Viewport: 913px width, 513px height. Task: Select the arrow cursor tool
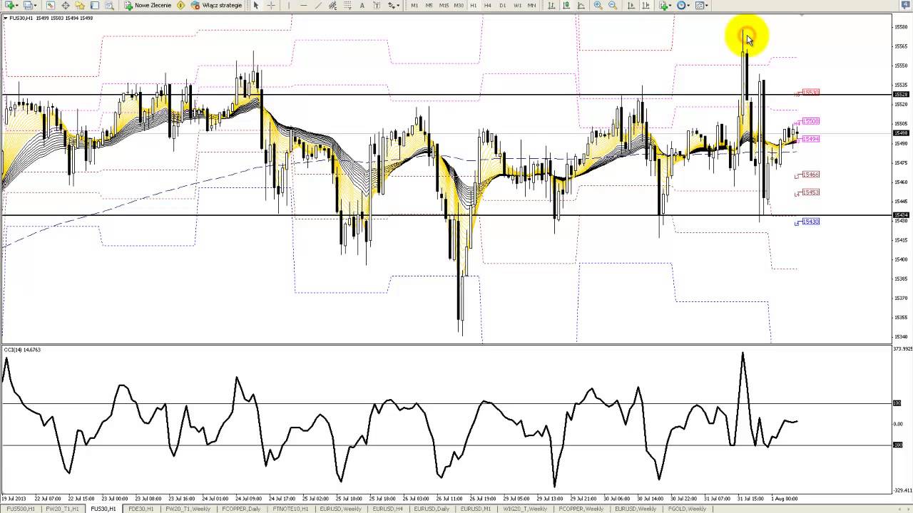256,5
